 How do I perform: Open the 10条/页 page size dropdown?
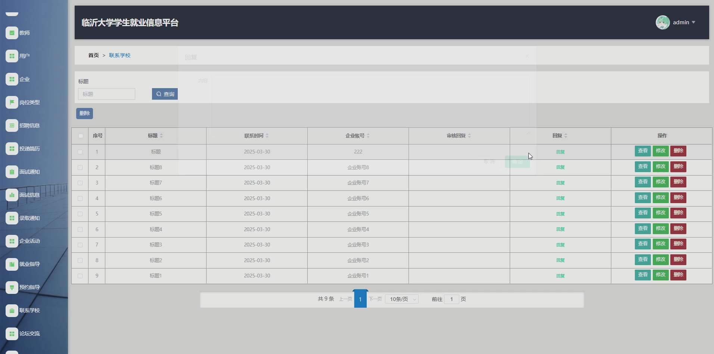402,299
